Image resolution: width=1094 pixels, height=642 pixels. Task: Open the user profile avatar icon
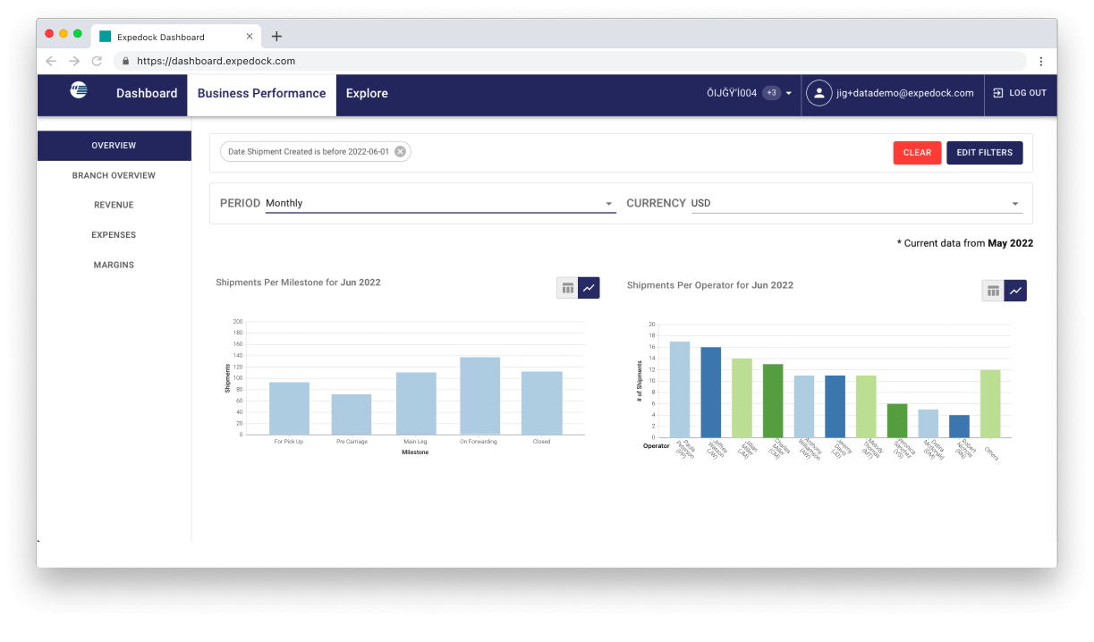coord(818,92)
